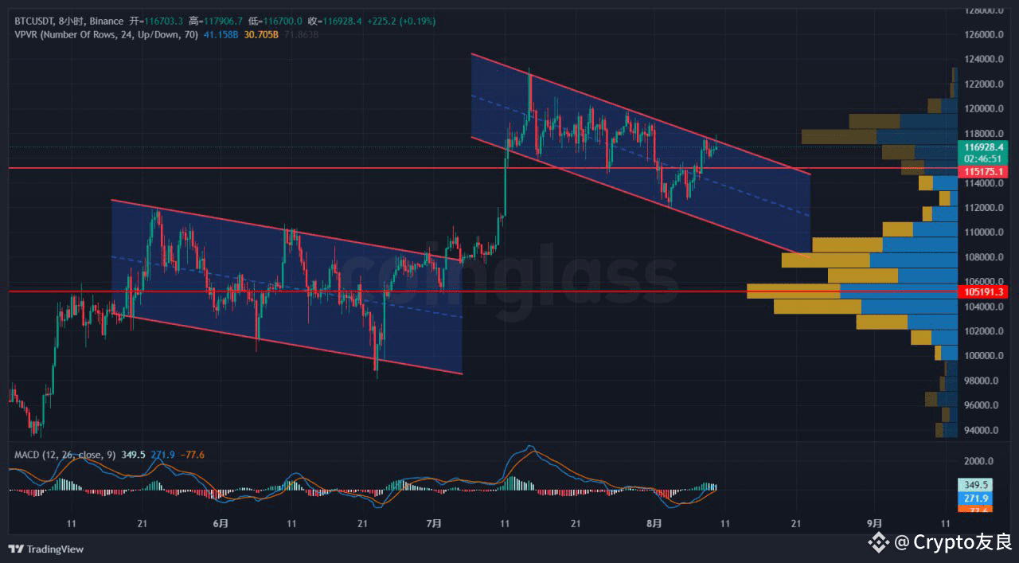The image size is (1019, 563).
Task: Click the 6月 date axis label
Action: point(221,523)
